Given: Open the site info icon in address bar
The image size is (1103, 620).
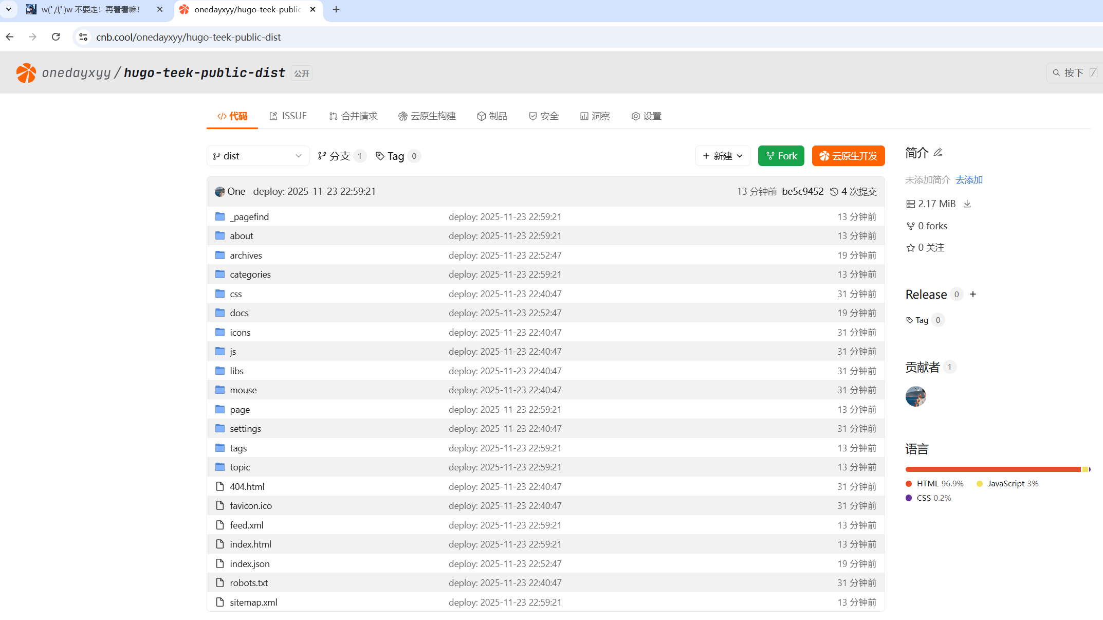Looking at the screenshot, I should pos(83,37).
